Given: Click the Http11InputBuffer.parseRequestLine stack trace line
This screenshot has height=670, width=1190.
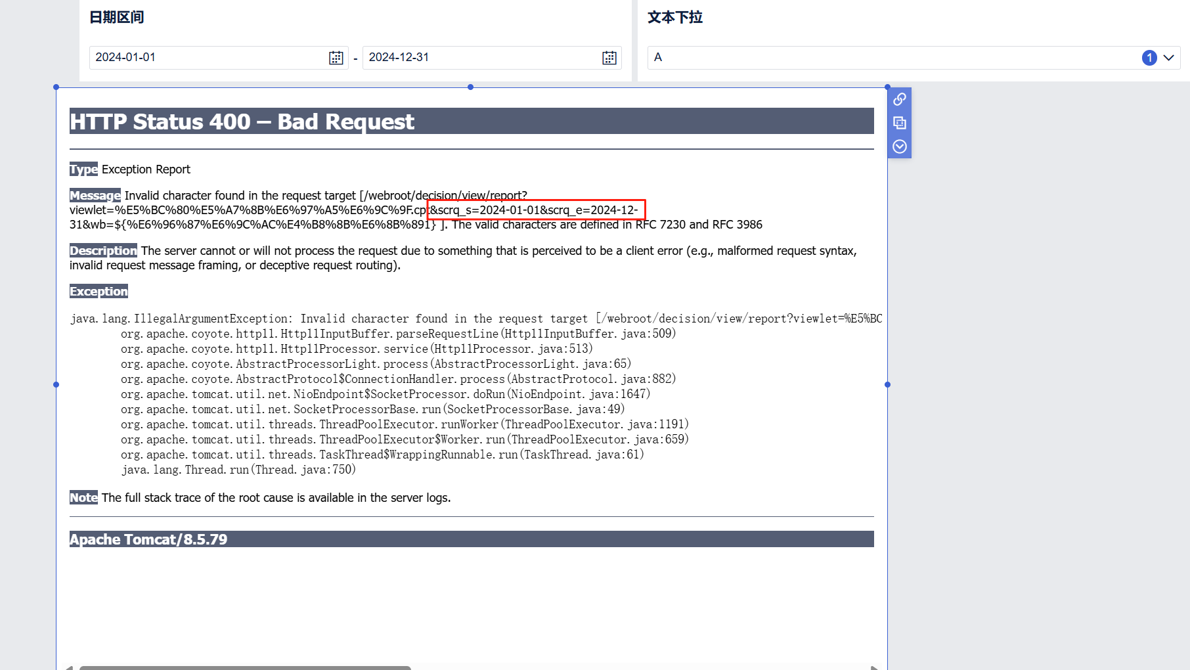Looking at the screenshot, I should point(398,334).
